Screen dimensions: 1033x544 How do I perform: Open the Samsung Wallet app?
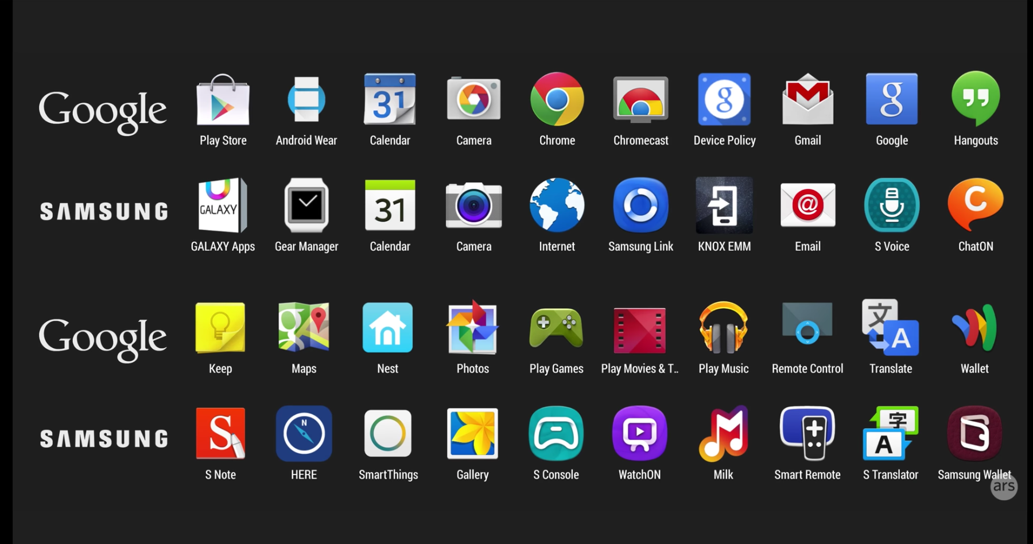coord(974,433)
